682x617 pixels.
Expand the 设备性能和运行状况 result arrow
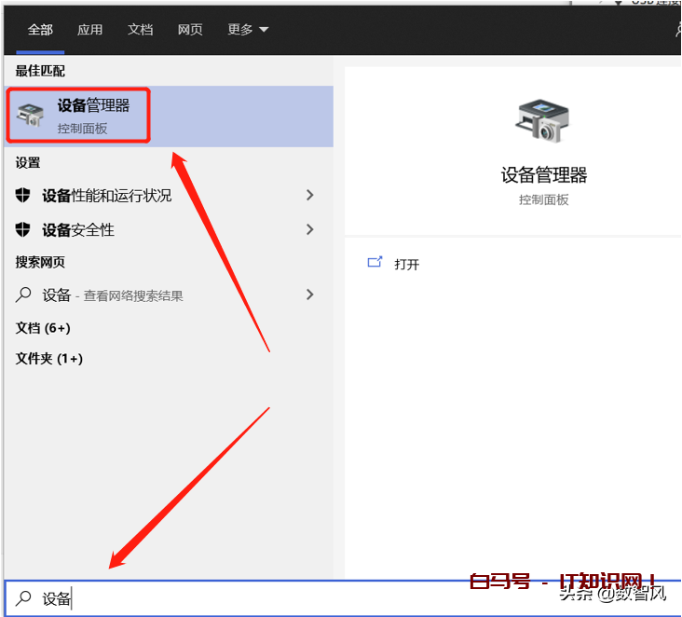(310, 195)
